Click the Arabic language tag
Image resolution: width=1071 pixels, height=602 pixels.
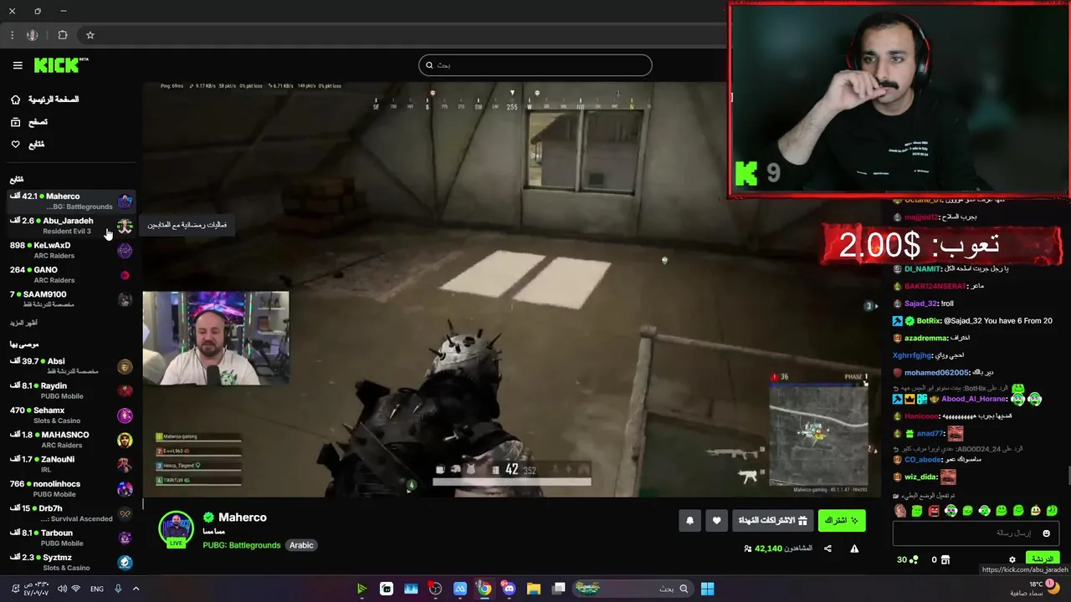pyautogui.click(x=301, y=545)
